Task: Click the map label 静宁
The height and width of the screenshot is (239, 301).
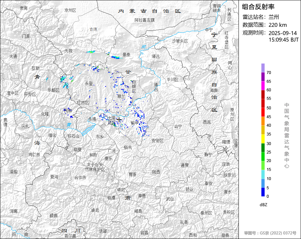Action: point(208,155)
